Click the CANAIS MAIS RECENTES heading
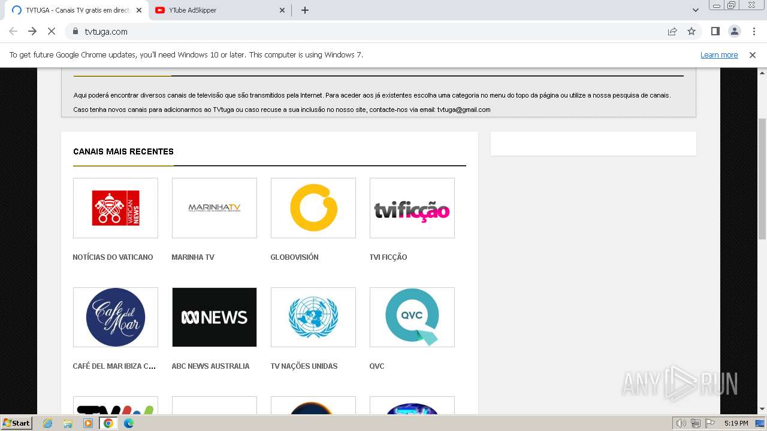The height and width of the screenshot is (431, 767). 123,151
